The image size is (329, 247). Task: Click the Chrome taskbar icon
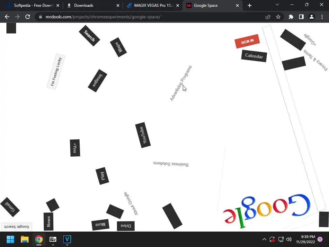39,239
